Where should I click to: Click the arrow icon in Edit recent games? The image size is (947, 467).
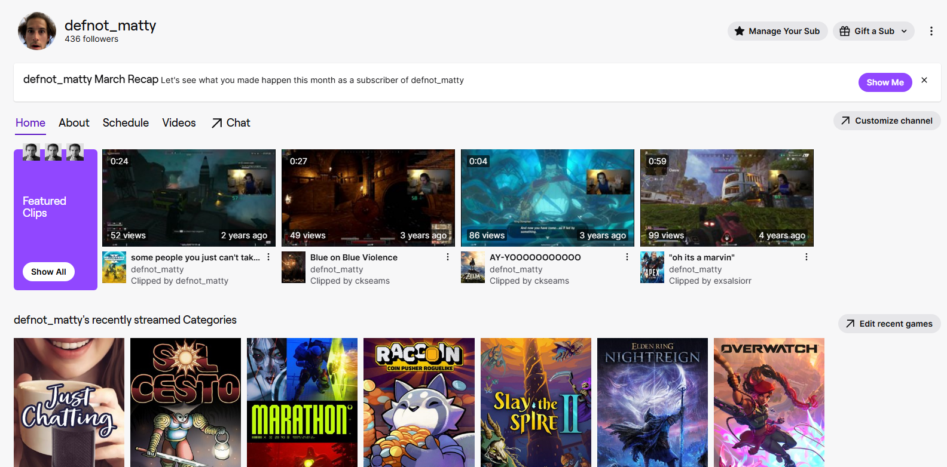(x=850, y=324)
